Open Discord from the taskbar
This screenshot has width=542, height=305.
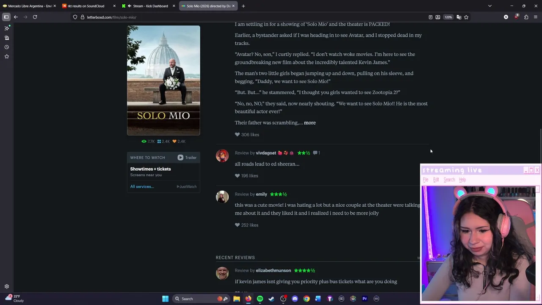[x=295, y=299]
